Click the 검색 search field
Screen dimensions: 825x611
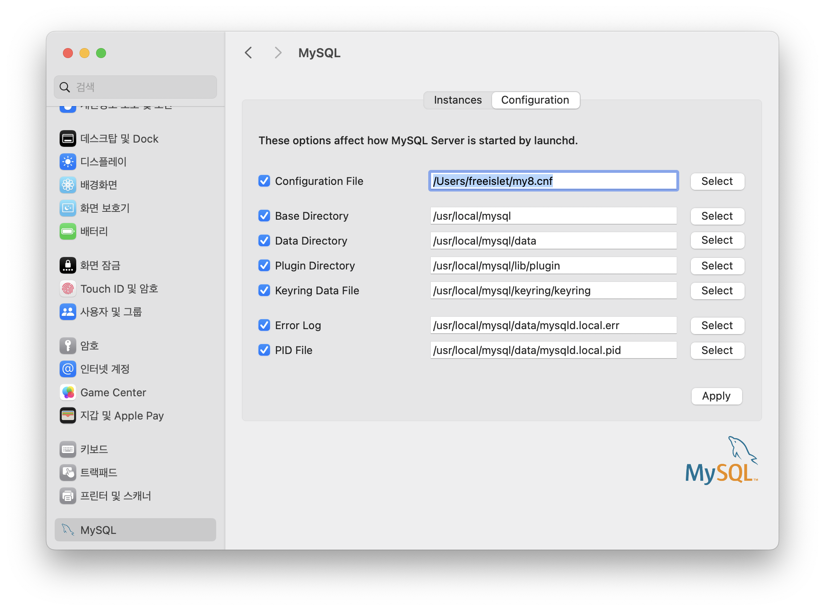[135, 87]
